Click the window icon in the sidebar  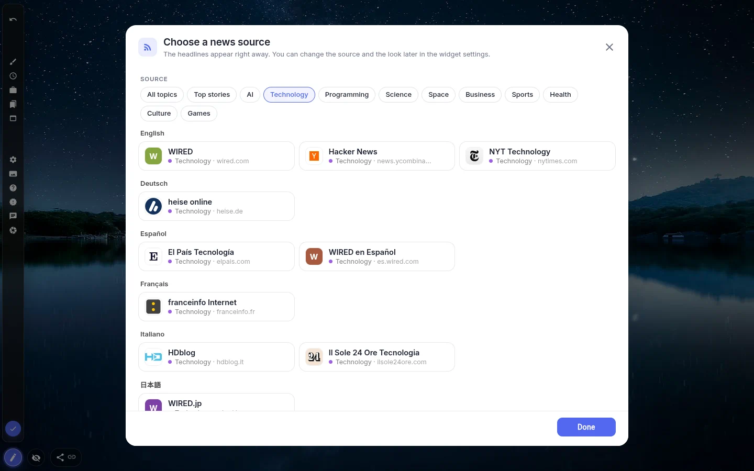[x=13, y=118]
